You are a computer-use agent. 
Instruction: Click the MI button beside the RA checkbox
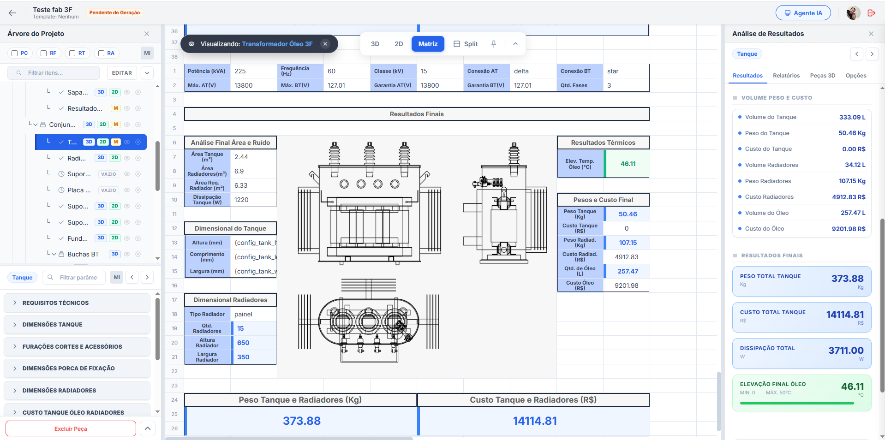(147, 53)
